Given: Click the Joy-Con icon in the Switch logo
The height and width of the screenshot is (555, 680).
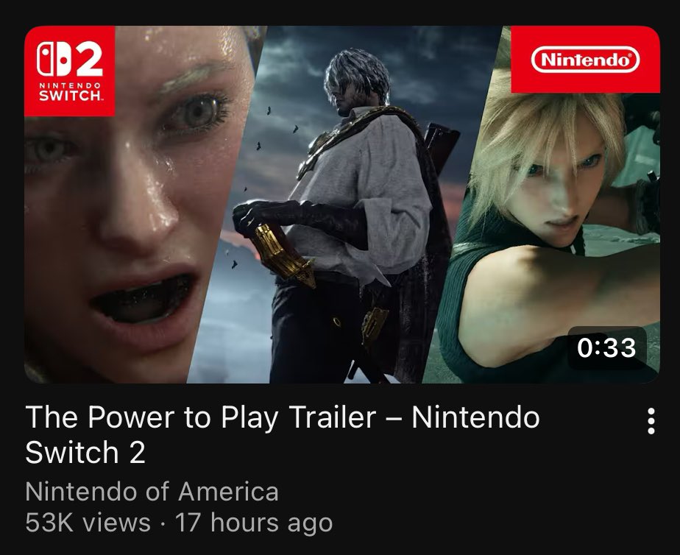Looking at the screenshot, I should (54, 59).
